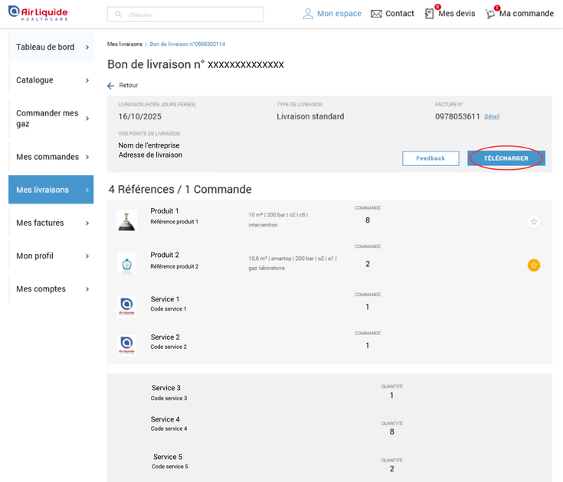
Task: Click gaz laboratoire description text
Action: (x=267, y=269)
